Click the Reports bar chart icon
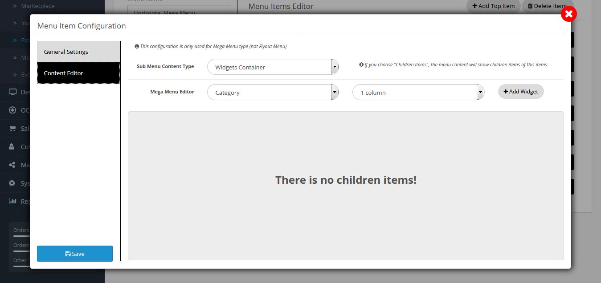This screenshot has width=601, height=283. click(13, 202)
